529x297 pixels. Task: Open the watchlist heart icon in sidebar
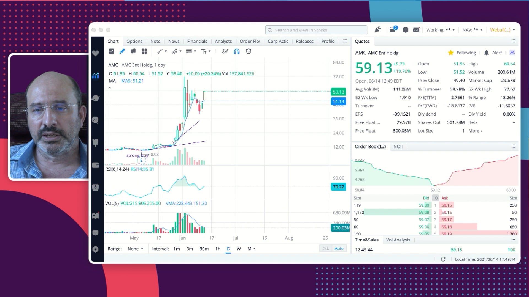click(95, 53)
